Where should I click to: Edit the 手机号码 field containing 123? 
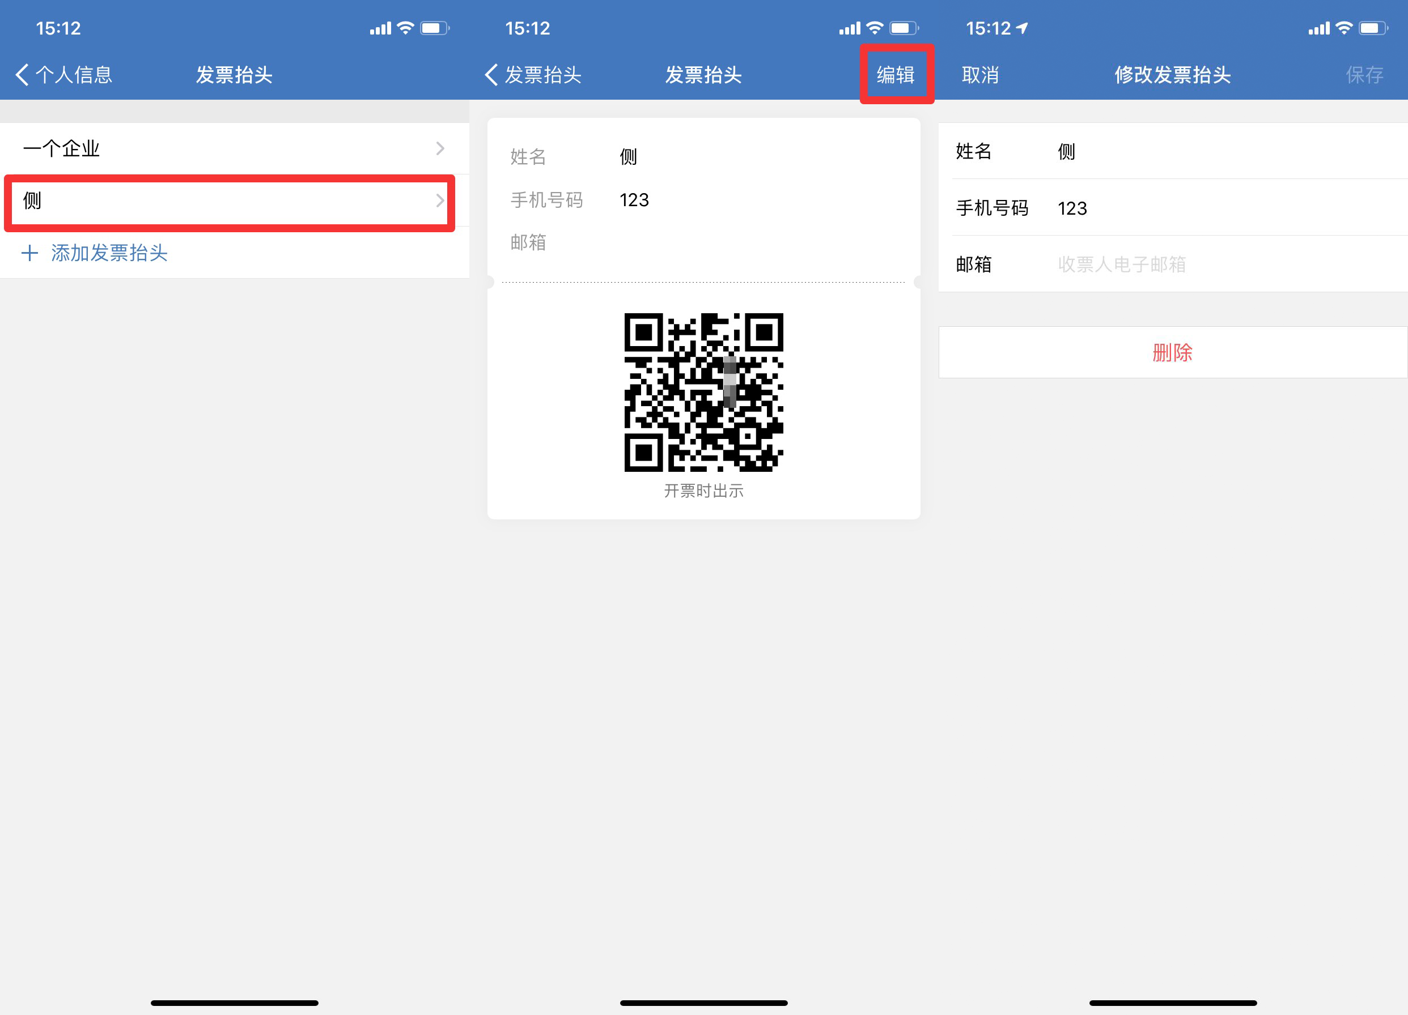pyautogui.click(x=1173, y=207)
